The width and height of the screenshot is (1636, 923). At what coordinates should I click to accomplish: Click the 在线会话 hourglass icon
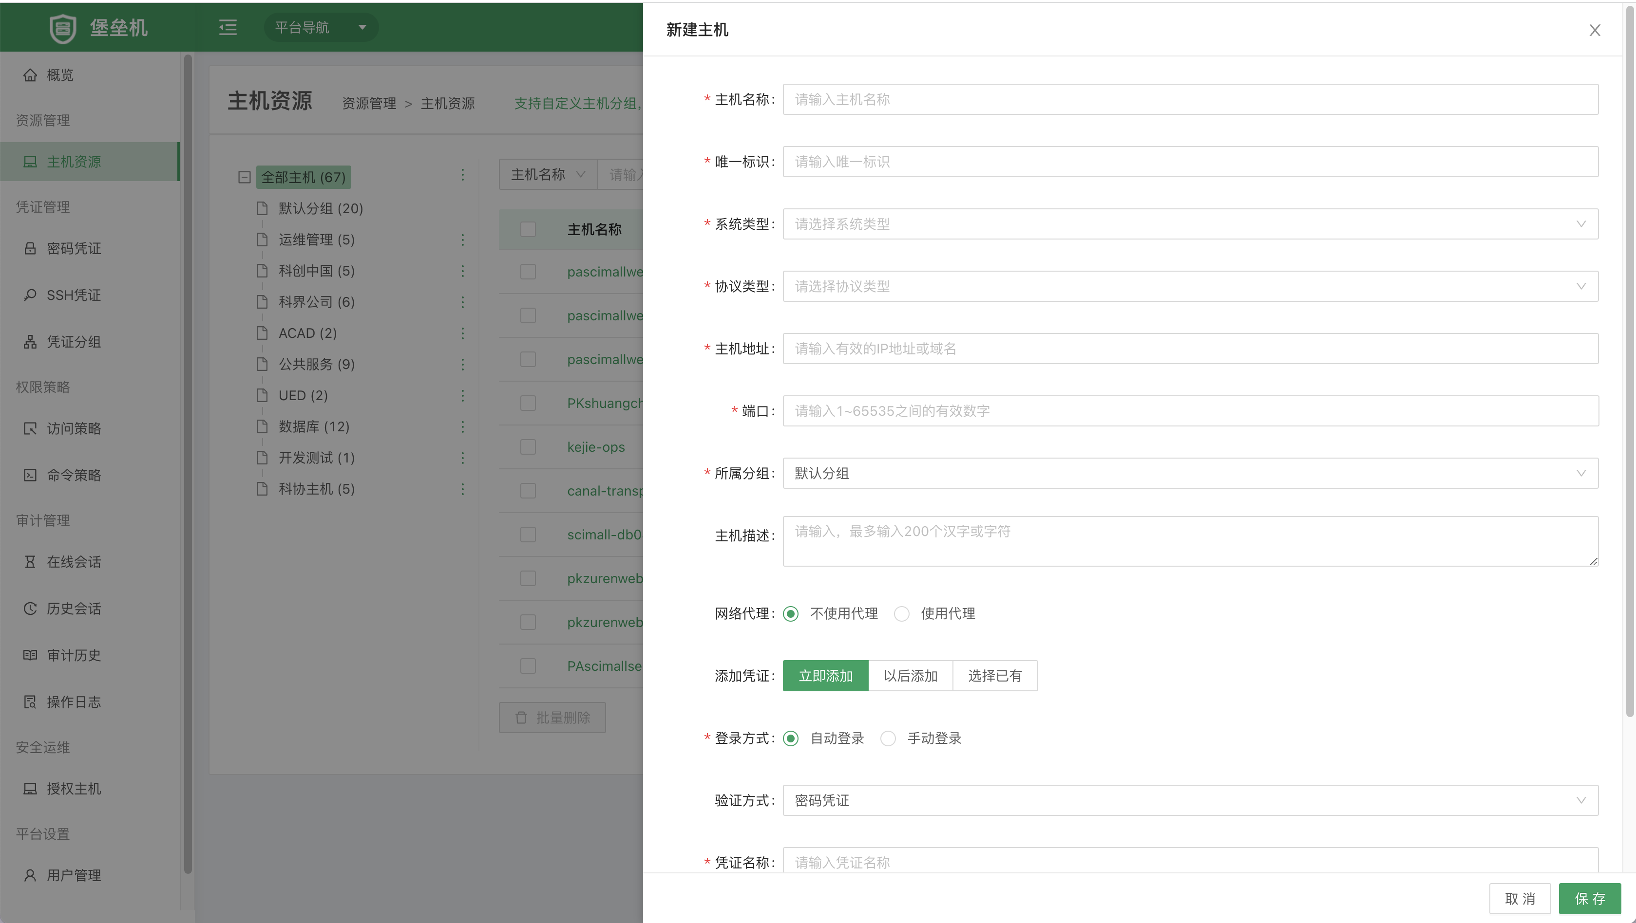click(30, 562)
